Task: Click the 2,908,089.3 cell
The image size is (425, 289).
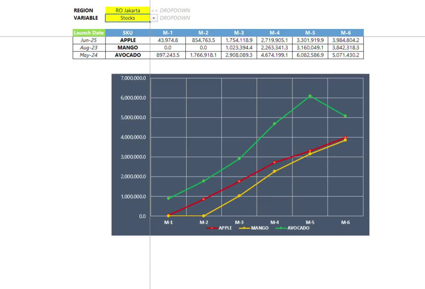Action: [239, 55]
